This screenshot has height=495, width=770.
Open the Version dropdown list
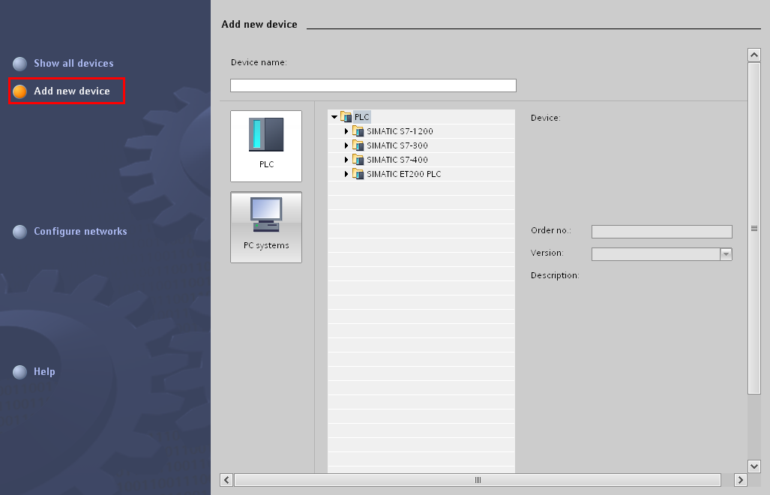[x=725, y=254]
